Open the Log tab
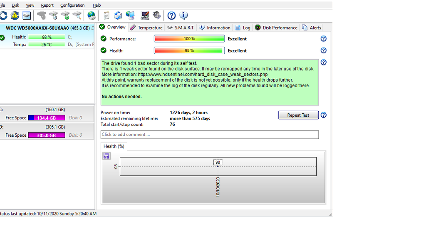 pos(243,28)
